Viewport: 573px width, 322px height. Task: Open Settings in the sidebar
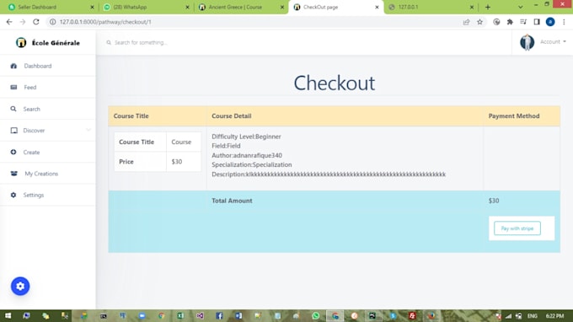pos(48,196)
